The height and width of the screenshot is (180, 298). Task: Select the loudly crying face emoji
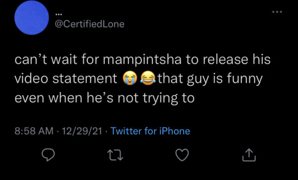click(x=130, y=78)
